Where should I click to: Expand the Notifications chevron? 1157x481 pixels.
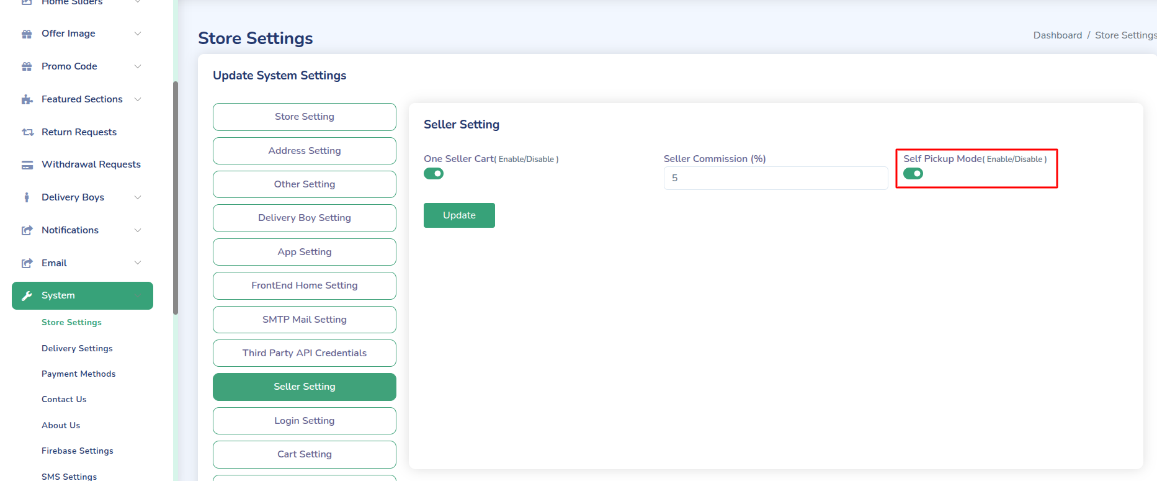coord(138,230)
